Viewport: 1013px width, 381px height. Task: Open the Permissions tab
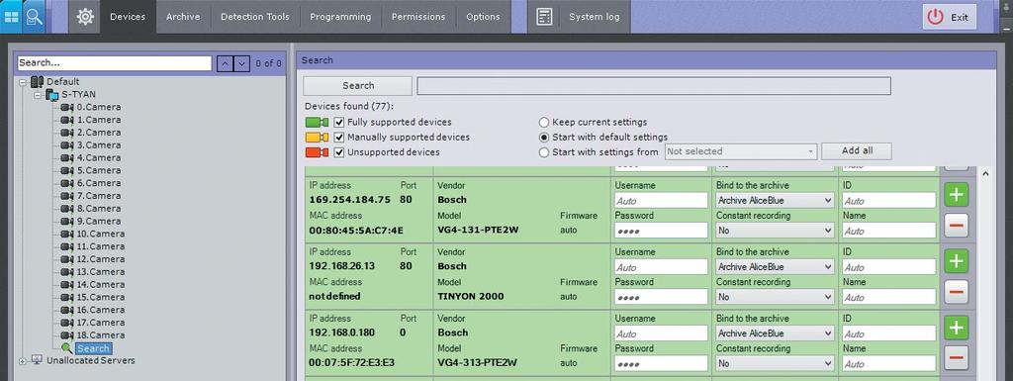coord(418,17)
